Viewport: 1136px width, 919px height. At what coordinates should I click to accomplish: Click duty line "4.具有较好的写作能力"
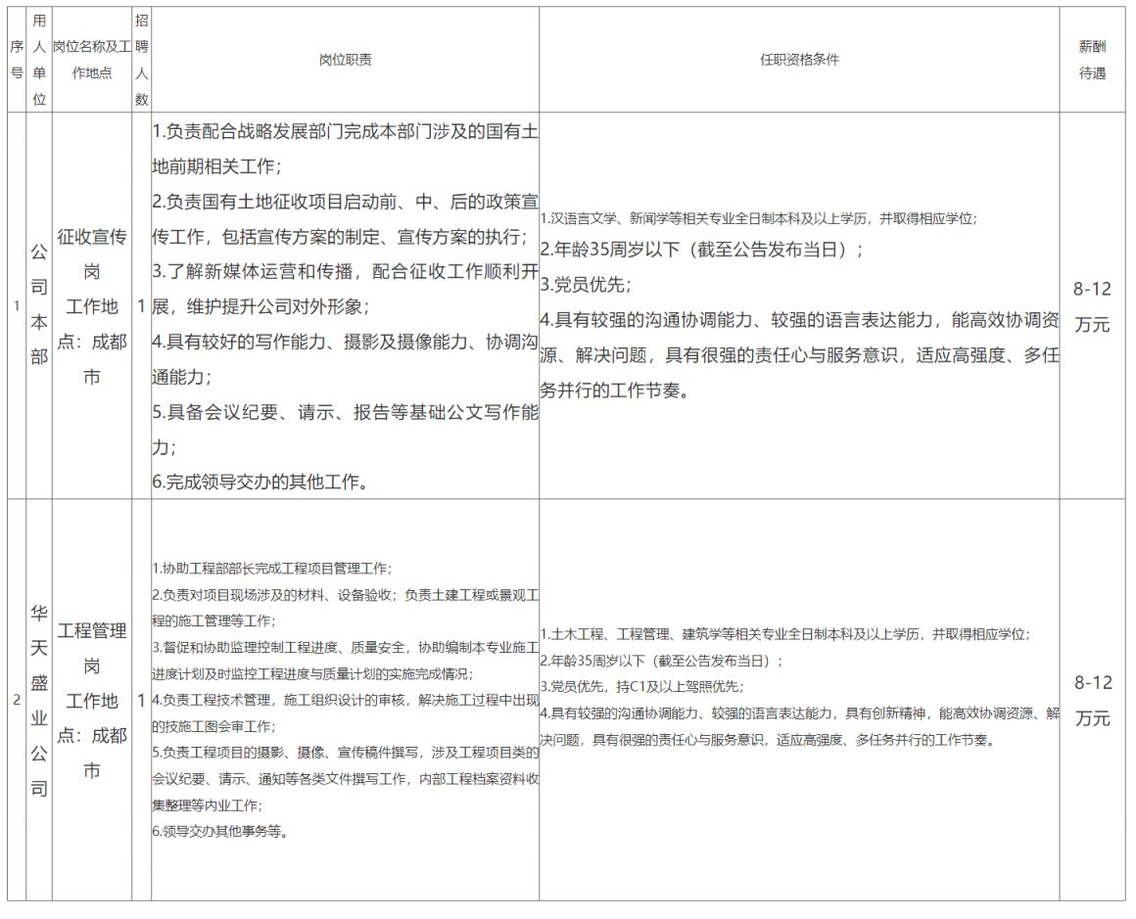(346, 359)
